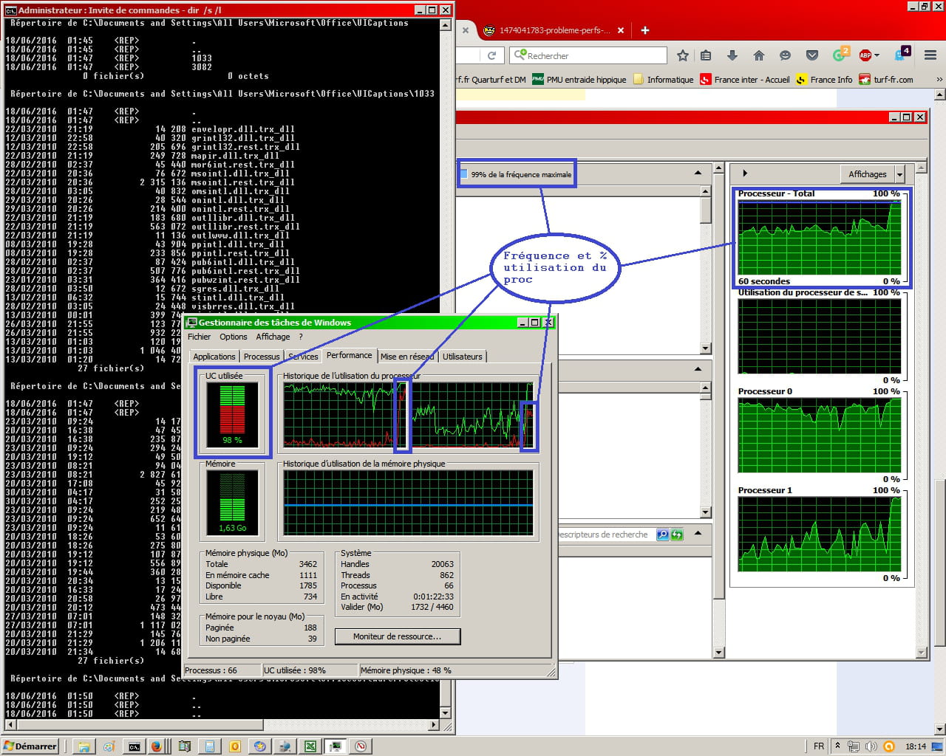The image size is (946, 756).
Task: Open the turf-fr.com bookmark
Action: point(886,80)
